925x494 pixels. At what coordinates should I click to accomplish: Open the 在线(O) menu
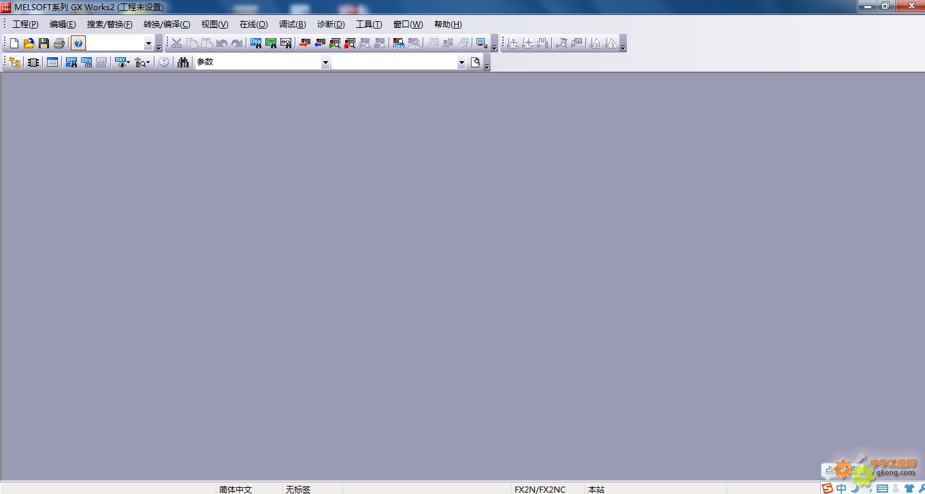tap(254, 24)
